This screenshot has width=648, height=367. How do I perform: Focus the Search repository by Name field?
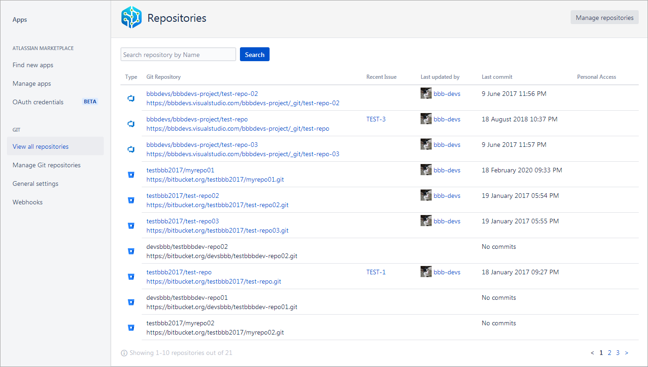(x=178, y=55)
